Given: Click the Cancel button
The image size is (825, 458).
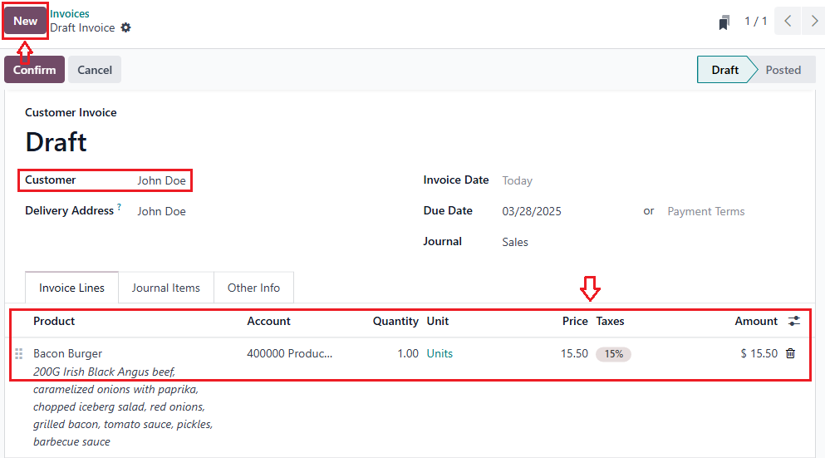Looking at the screenshot, I should (x=95, y=70).
